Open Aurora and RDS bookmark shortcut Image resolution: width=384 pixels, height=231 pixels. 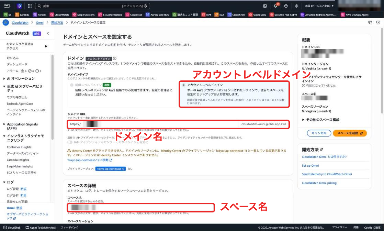[157, 15]
